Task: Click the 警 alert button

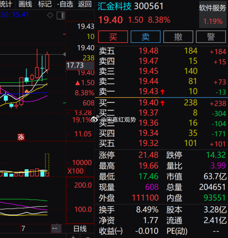Action: 211,37
